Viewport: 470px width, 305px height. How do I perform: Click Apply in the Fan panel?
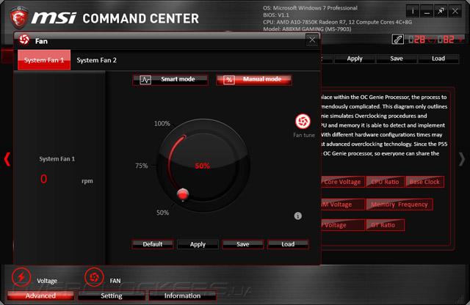pyautogui.click(x=198, y=244)
